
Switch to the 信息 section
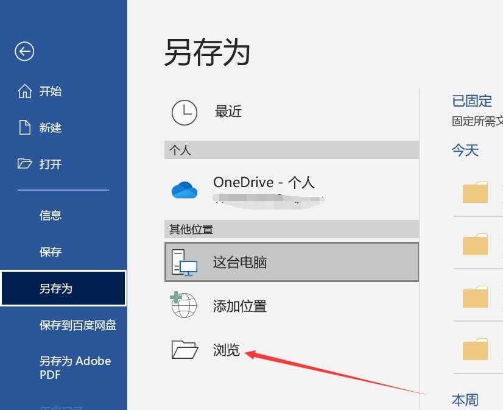[x=51, y=215]
